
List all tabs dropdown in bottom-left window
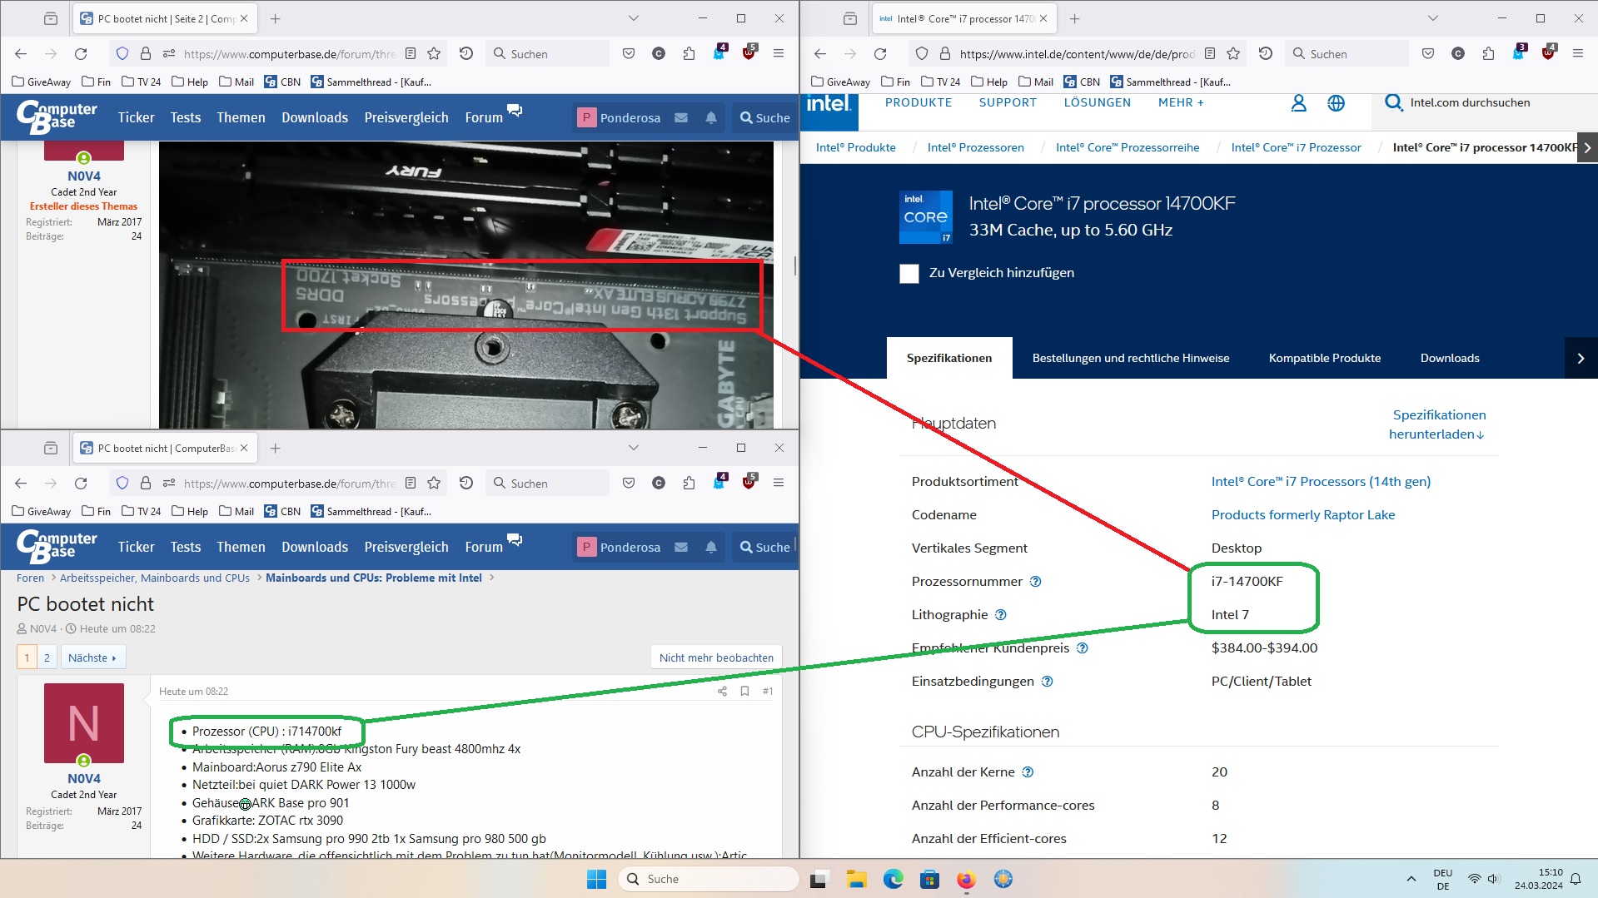634,448
